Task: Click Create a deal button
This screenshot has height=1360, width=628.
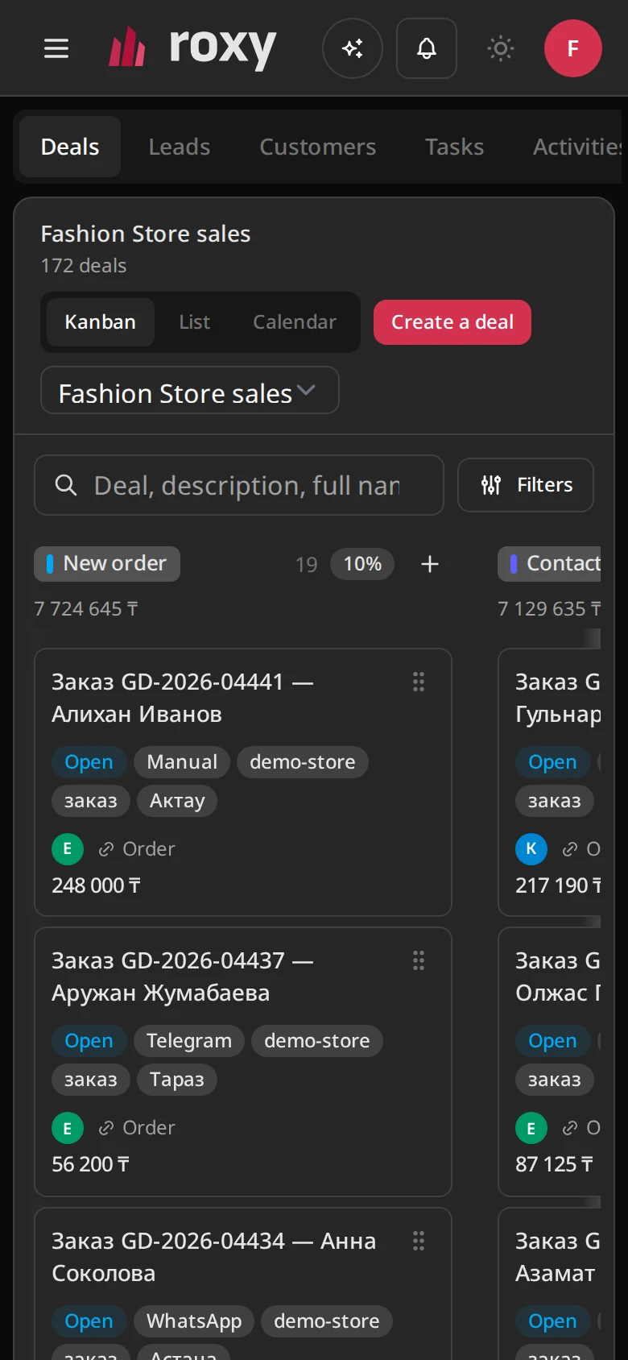Action: click(452, 322)
